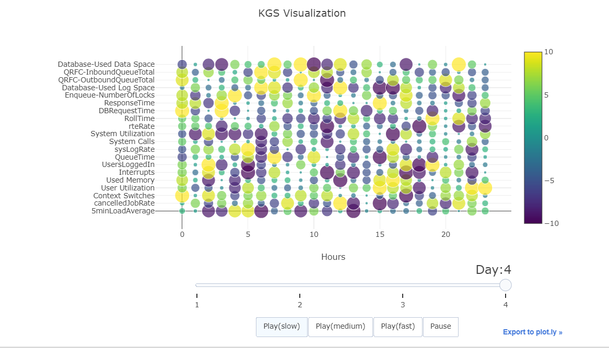Screen dimensions: 609x348
Task: Click the KGS Visualization title
Action: pyautogui.click(x=301, y=13)
